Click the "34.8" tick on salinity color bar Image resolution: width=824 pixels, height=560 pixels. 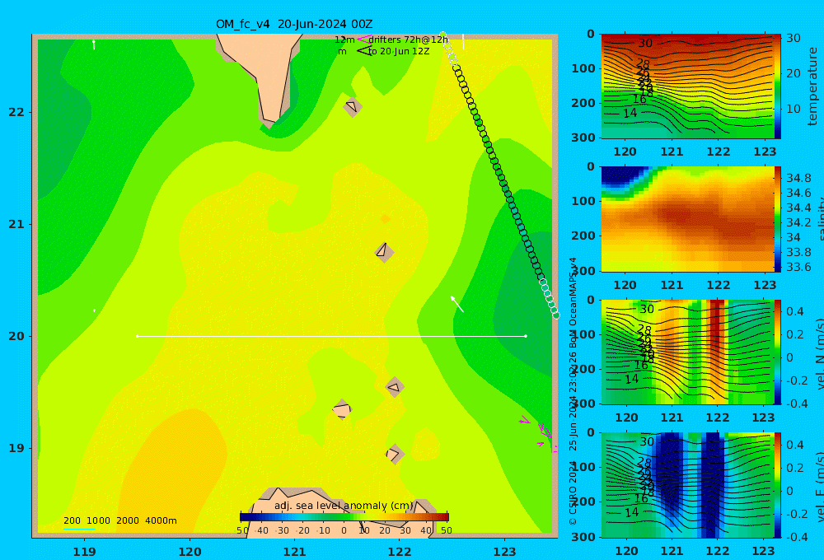(x=798, y=178)
